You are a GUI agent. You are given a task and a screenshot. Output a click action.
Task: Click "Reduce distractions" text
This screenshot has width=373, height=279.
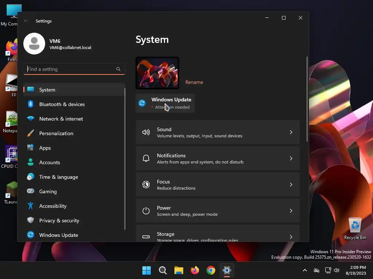(x=176, y=188)
